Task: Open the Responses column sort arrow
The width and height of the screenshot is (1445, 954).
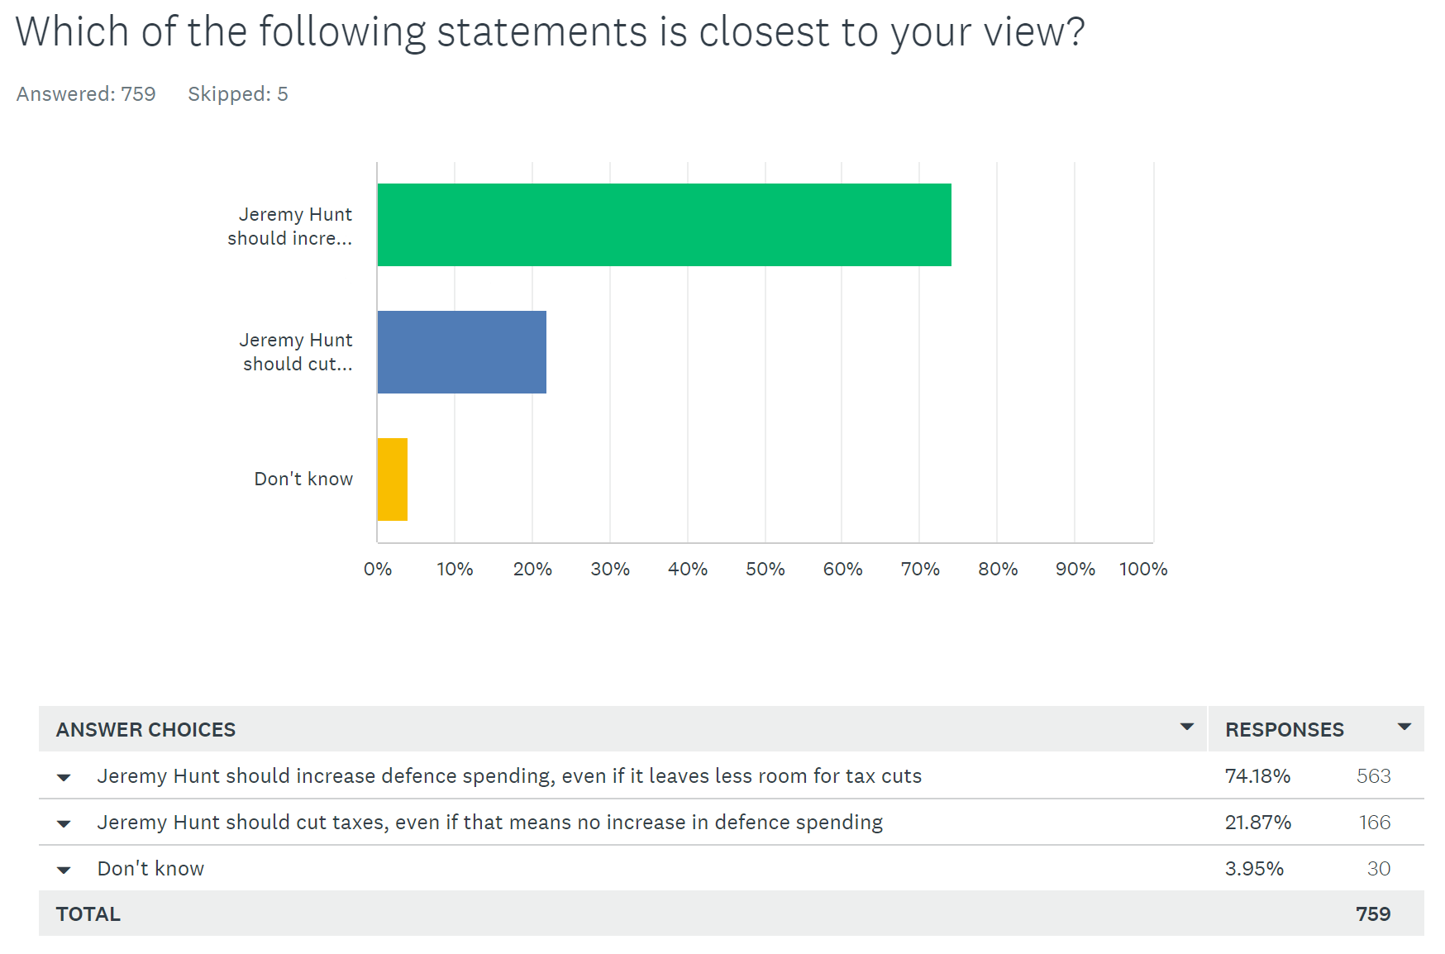Action: coord(1404,727)
